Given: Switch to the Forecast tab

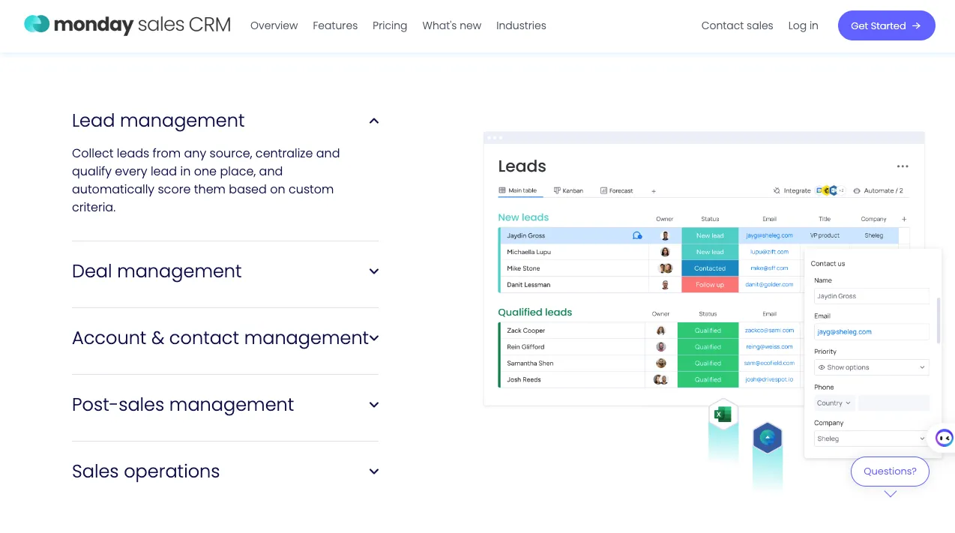Looking at the screenshot, I should (617, 191).
